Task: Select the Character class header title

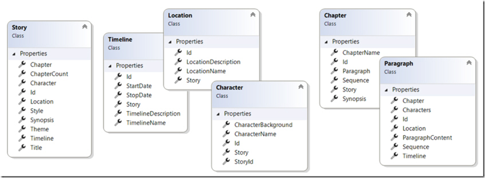Action: (229, 88)
